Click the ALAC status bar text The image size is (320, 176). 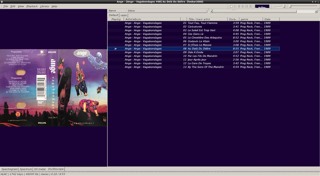[x=33, y=174]
